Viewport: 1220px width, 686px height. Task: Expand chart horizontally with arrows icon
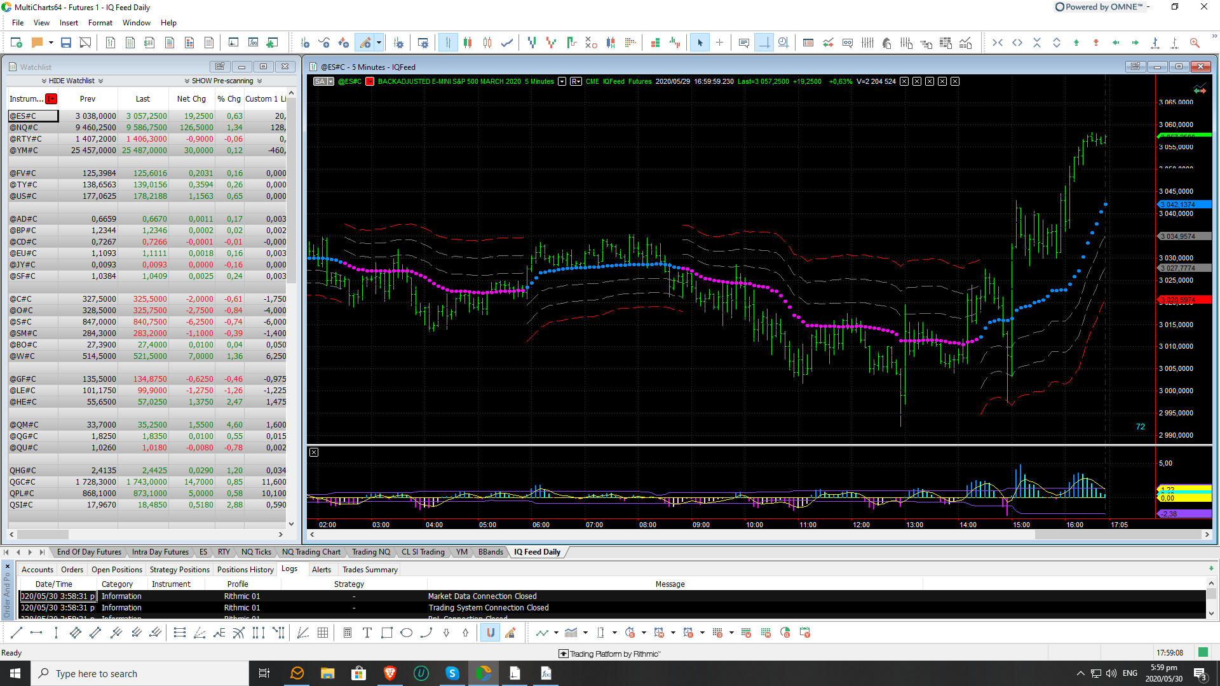click(x=1017, y=43)
